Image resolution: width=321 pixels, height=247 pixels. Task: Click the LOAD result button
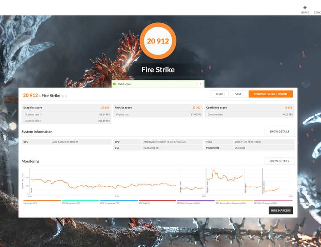[219, 94]
